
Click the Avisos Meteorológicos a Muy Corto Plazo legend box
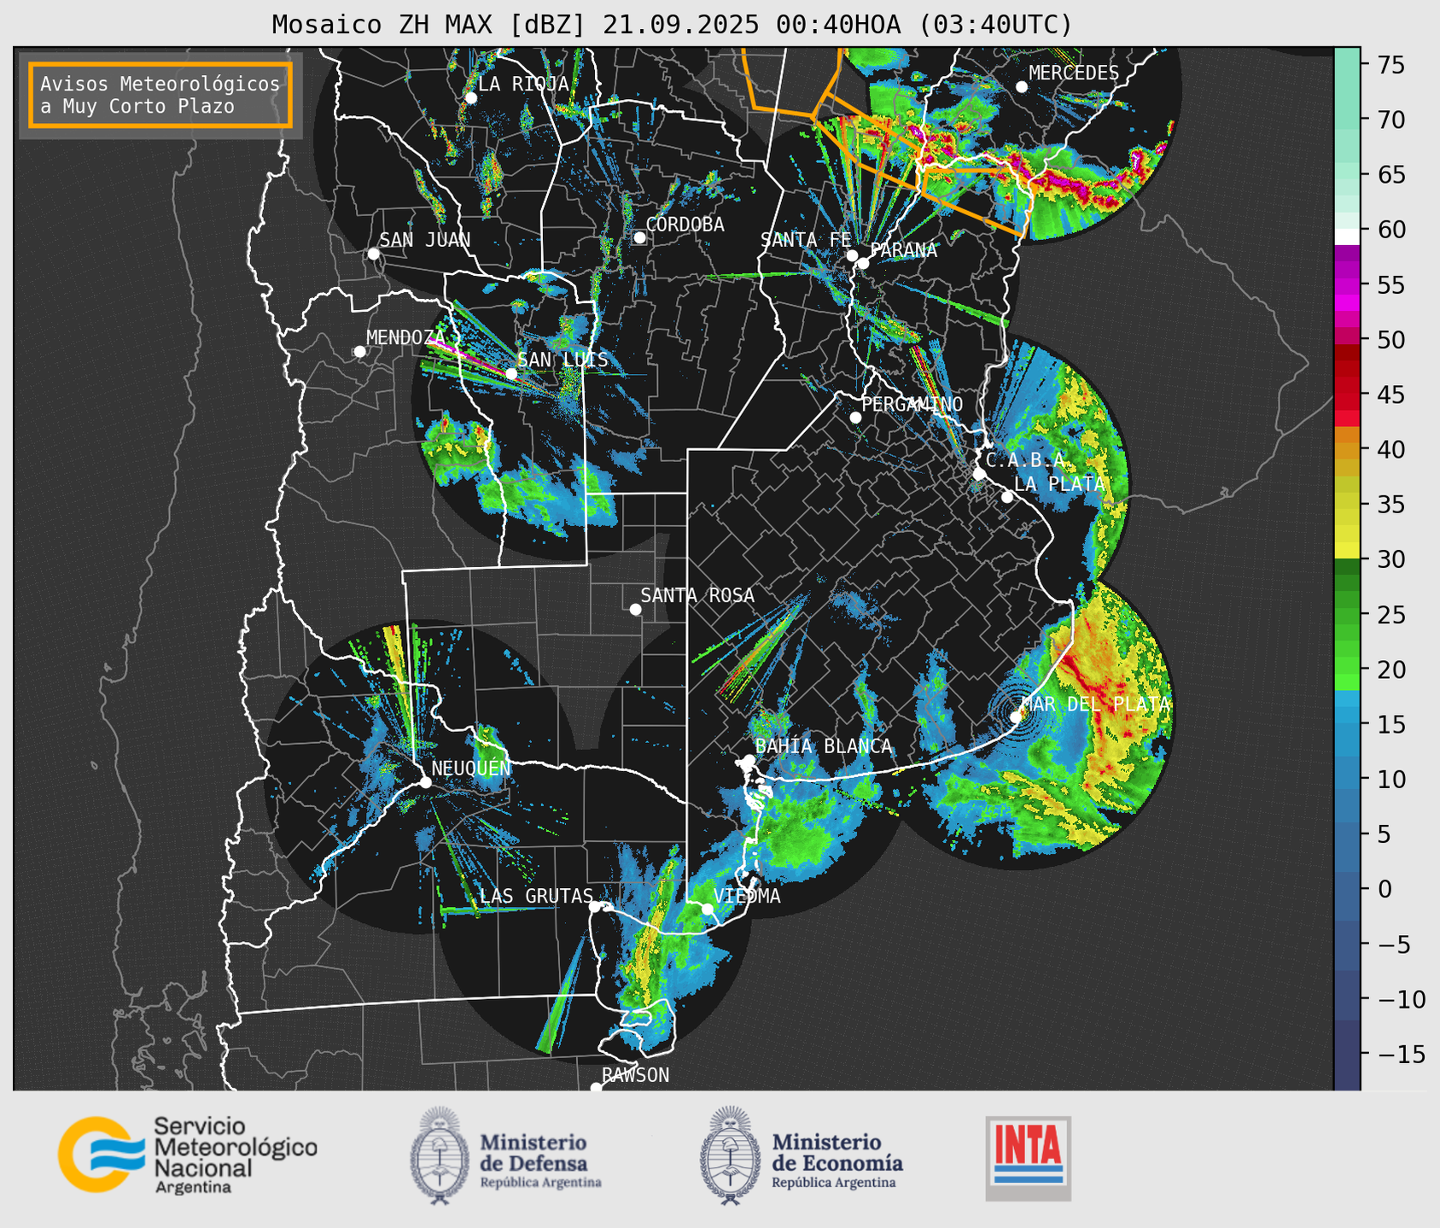point(160,95)
